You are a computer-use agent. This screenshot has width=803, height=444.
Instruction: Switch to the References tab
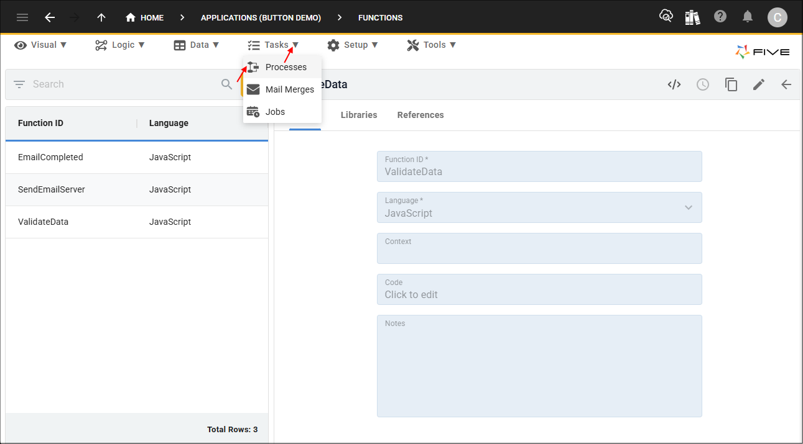click(x=420, y=115)
